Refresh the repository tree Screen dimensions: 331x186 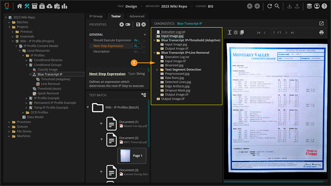point(269,6)
